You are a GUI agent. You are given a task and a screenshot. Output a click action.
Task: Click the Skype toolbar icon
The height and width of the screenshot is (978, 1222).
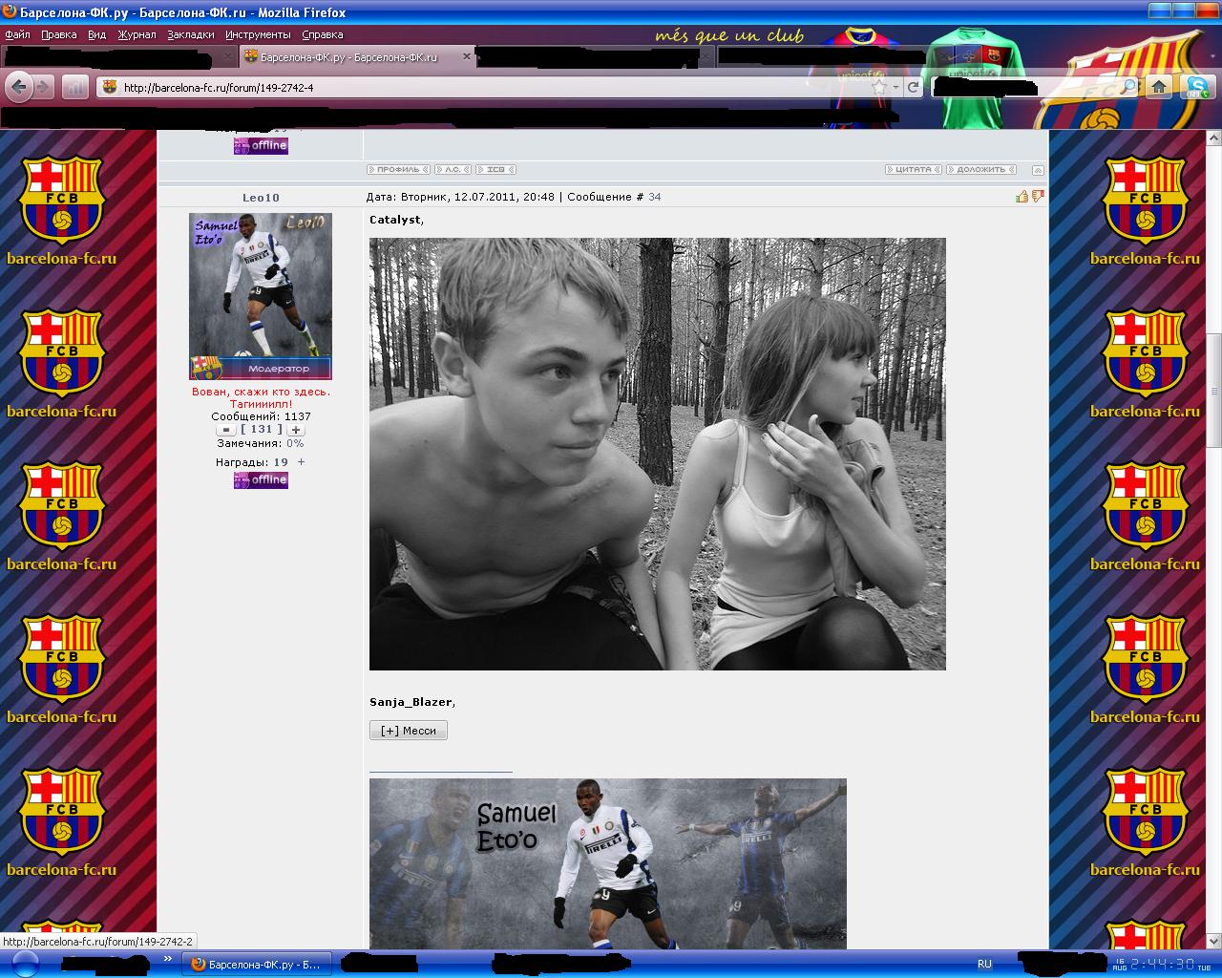1194,87
